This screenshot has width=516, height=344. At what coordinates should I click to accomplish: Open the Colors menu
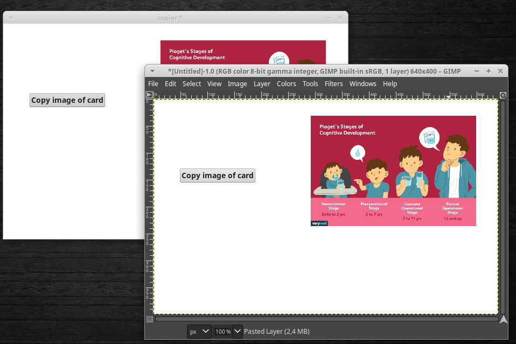[286, 83]
